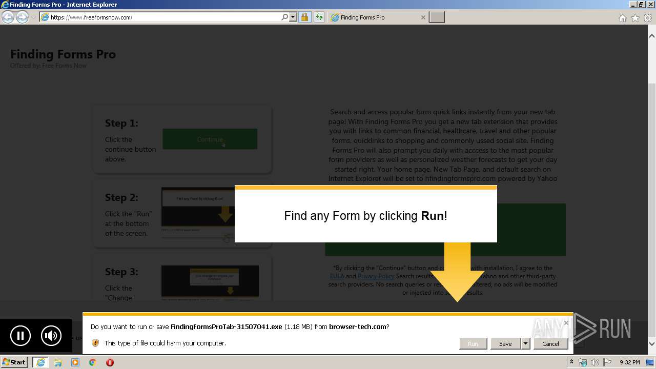The image size is (656, 369).
Task: Close the Finding Forms Pro tab
Action: coord(423,17)
